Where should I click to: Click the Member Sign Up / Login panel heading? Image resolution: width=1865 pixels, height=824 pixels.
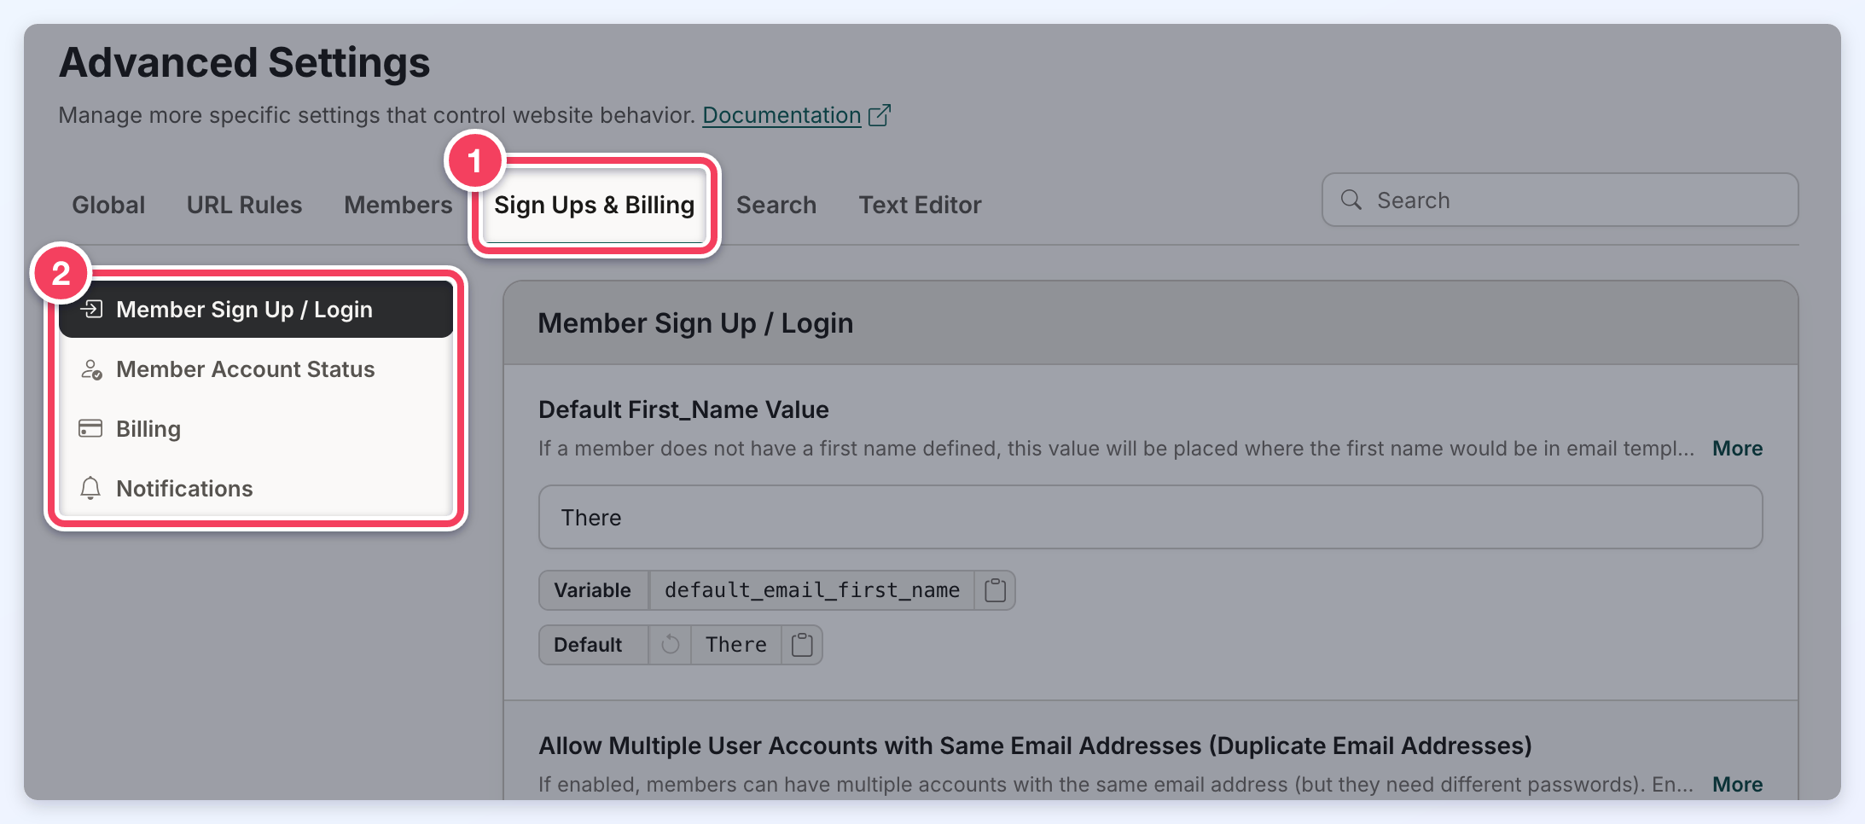coord(695,323)
